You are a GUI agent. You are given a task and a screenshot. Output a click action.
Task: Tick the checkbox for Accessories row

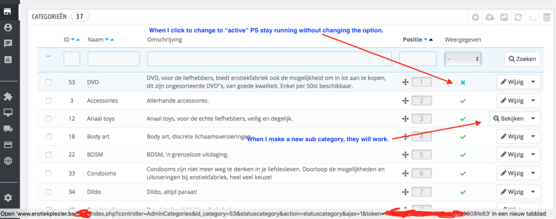click(x=48, y=100)
